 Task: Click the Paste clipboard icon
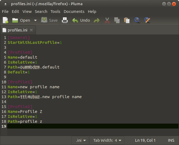[x=127, y=20]
